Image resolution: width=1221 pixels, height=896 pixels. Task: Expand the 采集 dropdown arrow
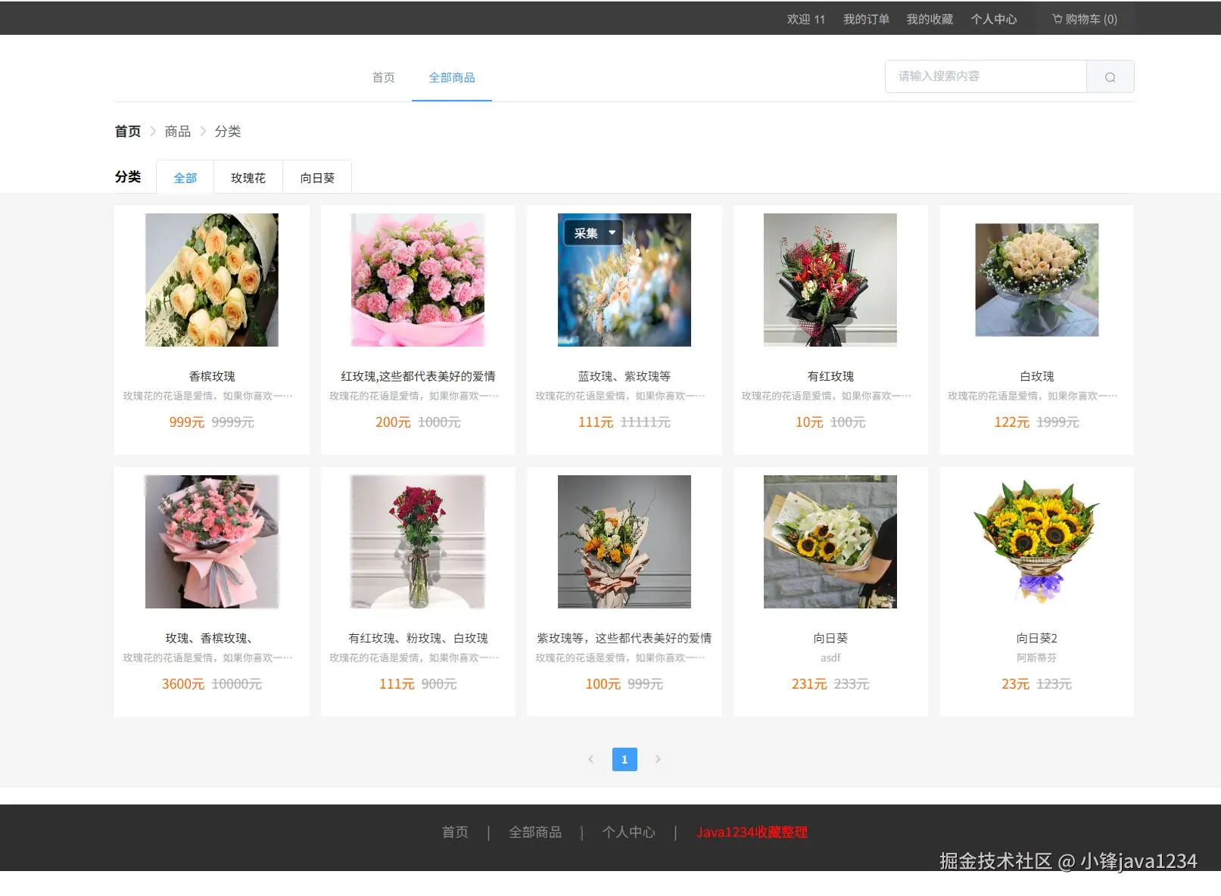point(612,233)
